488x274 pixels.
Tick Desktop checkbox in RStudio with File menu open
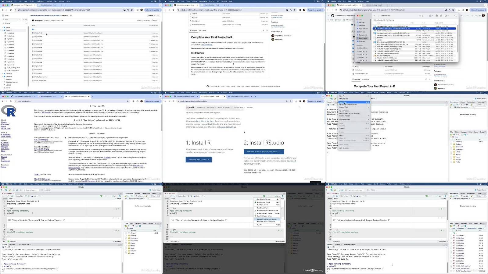451,144
